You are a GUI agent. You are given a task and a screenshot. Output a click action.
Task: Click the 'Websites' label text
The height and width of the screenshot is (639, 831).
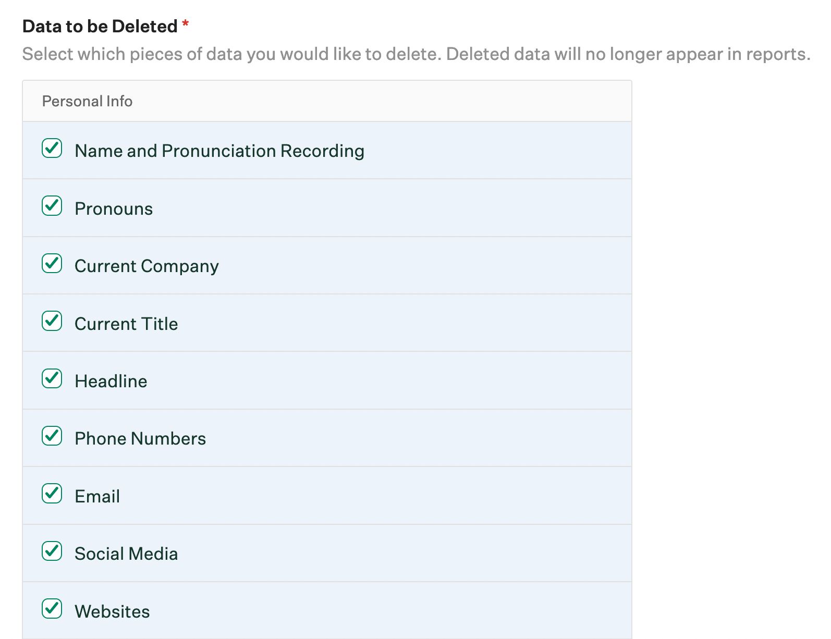click(112, 612)
